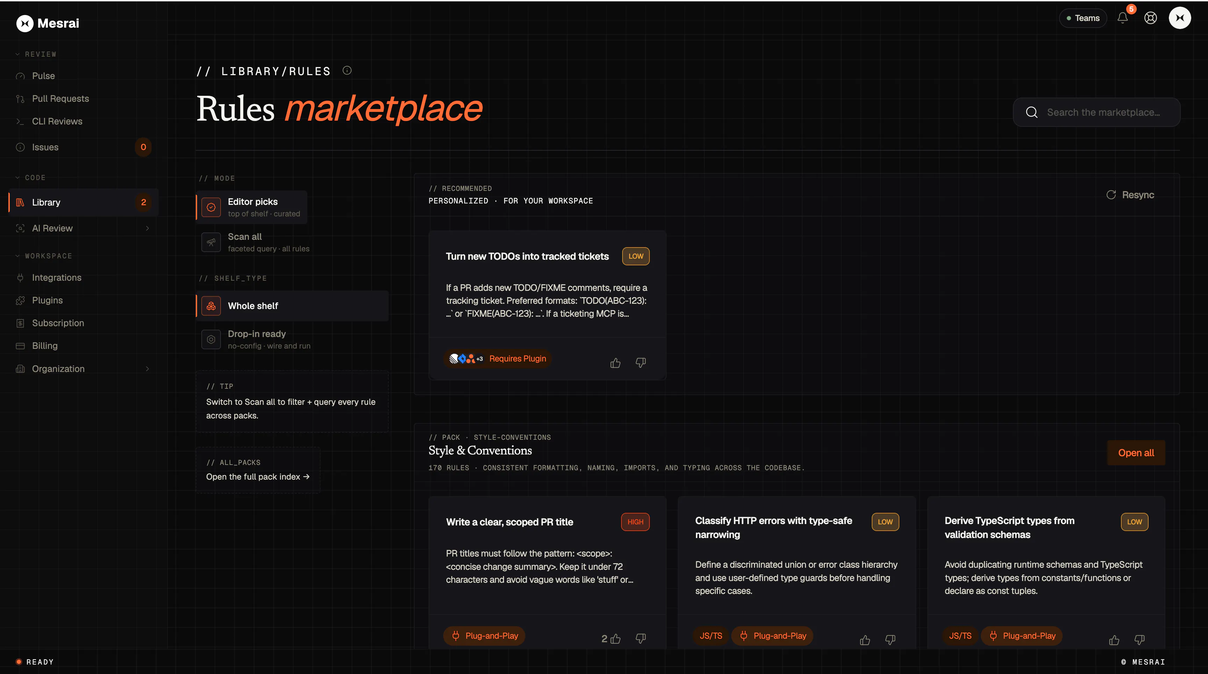
Task: Dislike the Derive TypeScript types rule
Action: pos(1139,640)
